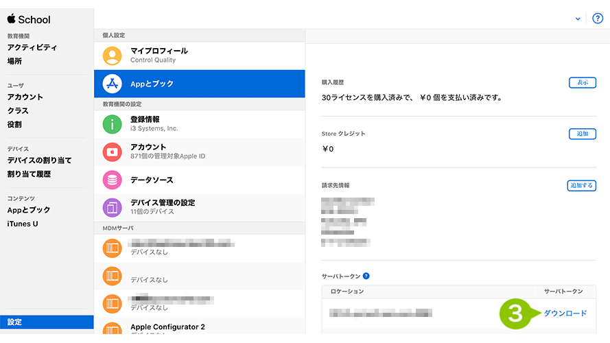Click the ダウンロード server token link
This screenshot has height=343, width=610.
pyautogui.click(x=565, y=313)
